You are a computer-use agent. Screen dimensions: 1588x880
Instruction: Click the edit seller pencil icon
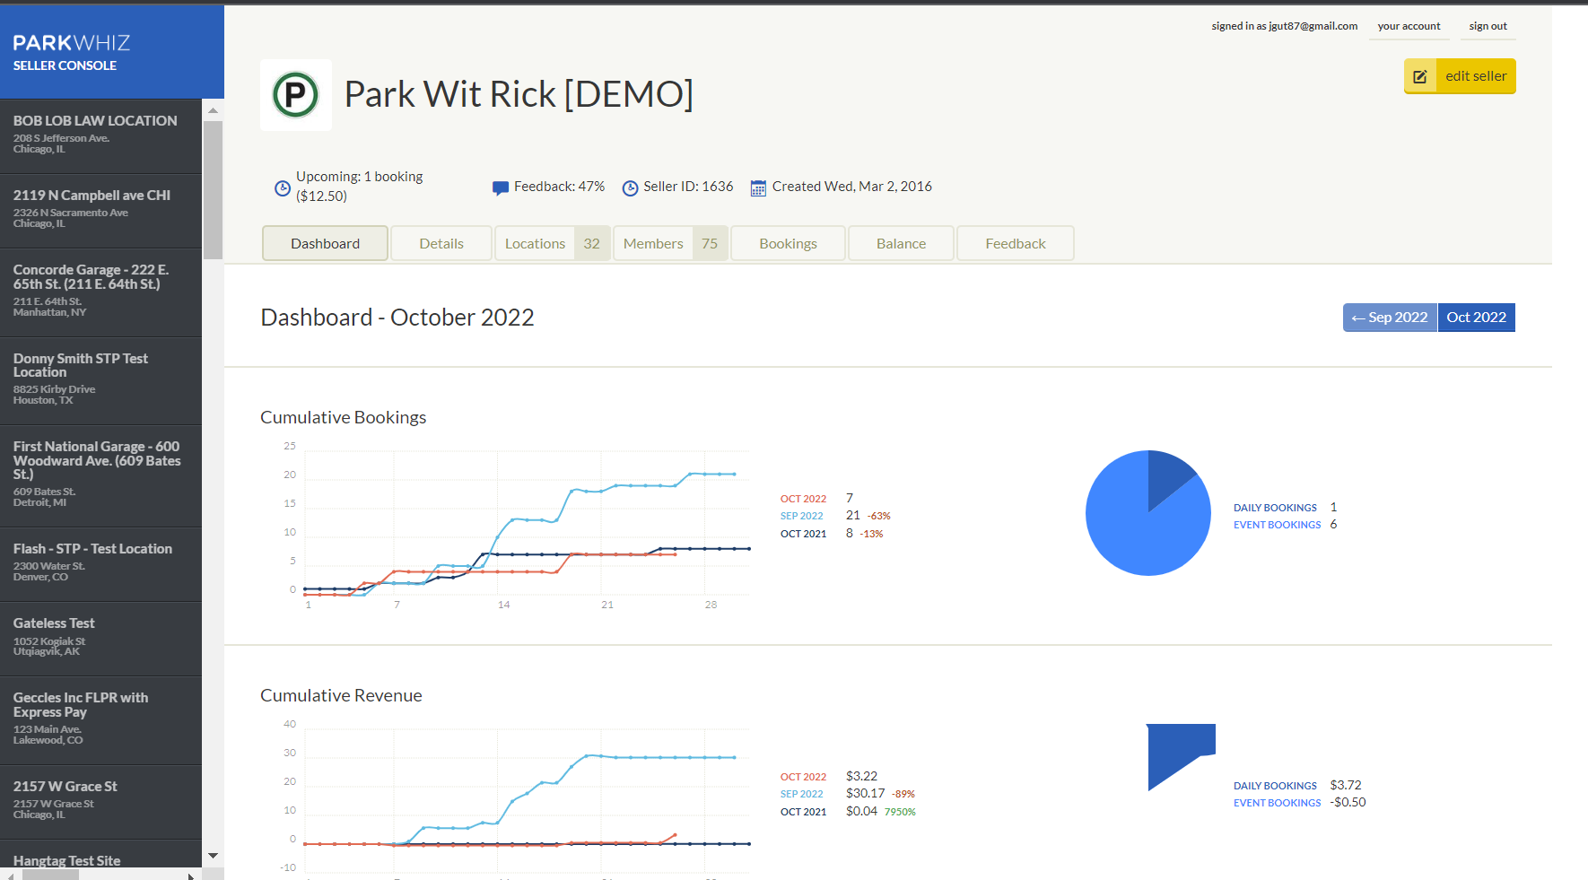[1420, 76]
